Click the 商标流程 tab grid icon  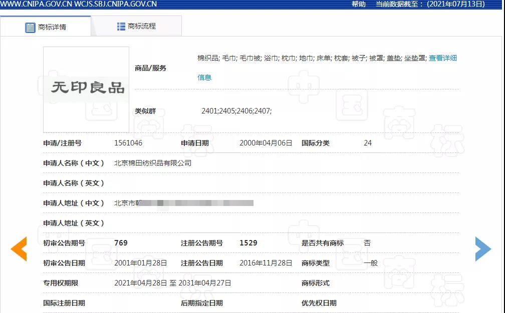tap(121, 26)
